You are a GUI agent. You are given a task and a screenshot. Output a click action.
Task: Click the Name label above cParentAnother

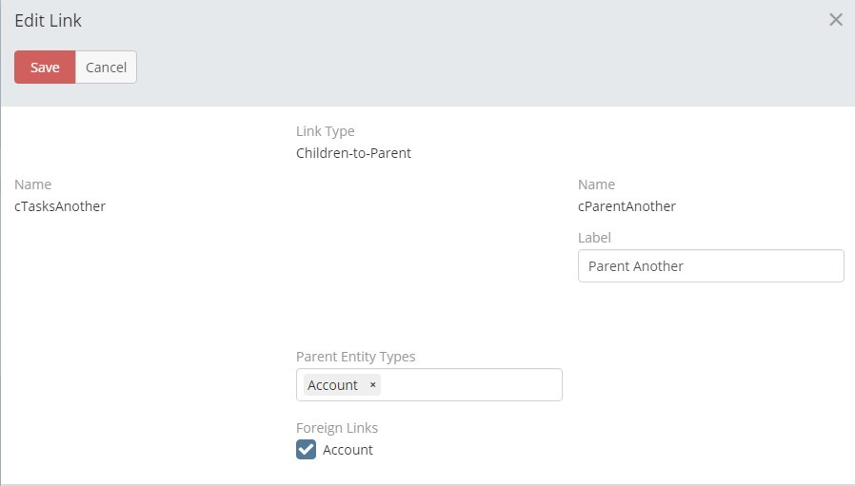coord(596,185)
